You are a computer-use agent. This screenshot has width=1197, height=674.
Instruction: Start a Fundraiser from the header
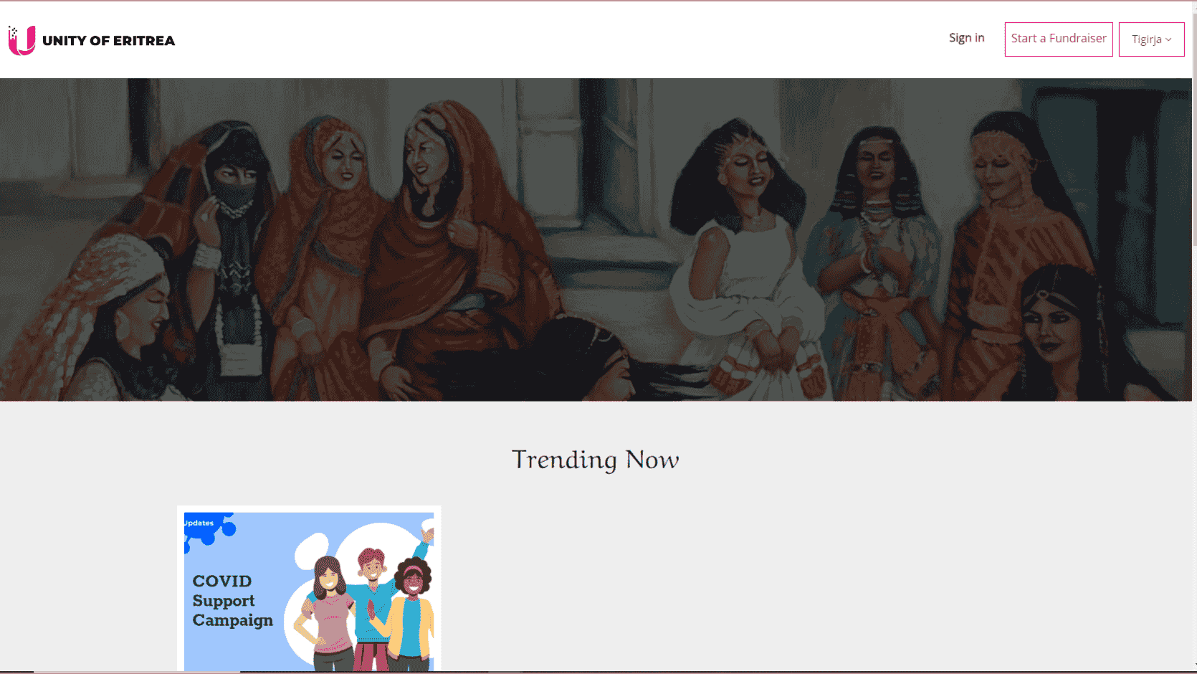pyautogui.click(x=1059, y=39)
